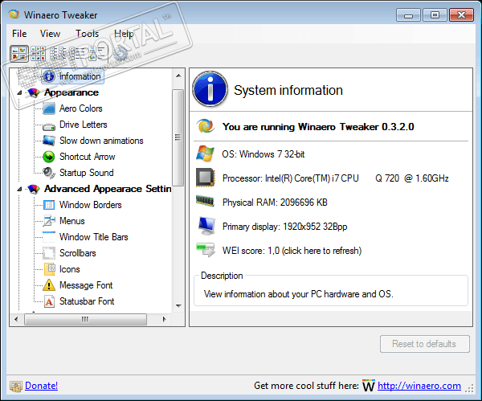Select Information in the tree
Image resolution: width=482 pixels, height=401 pixels.
(x=80, y=76)
